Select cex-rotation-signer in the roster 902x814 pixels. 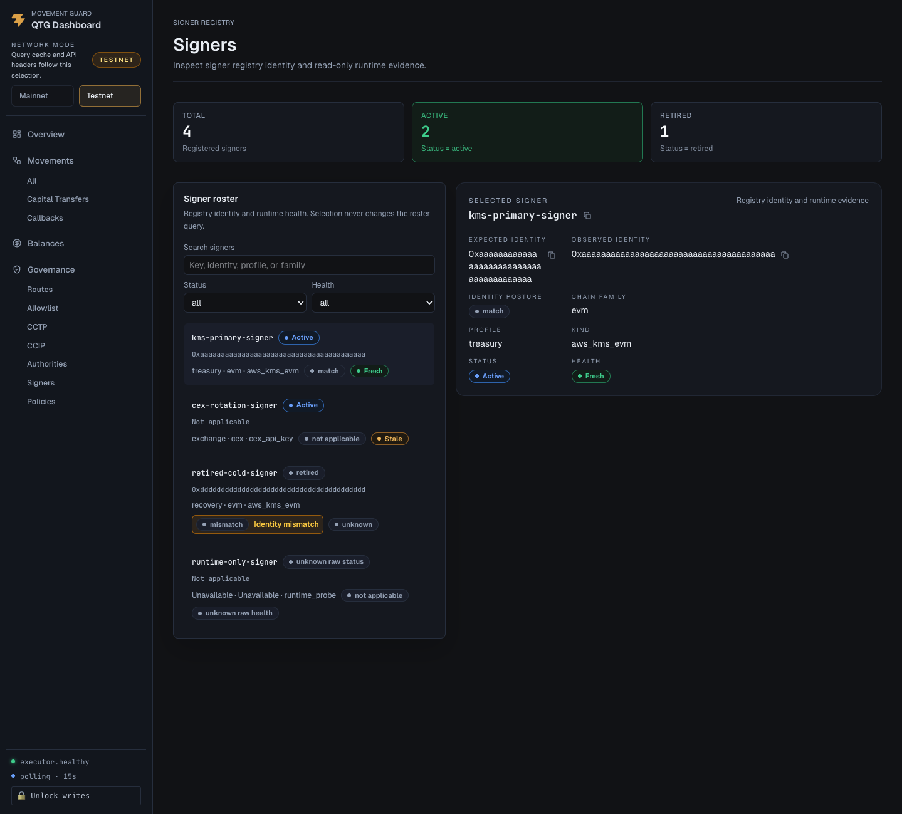(309, 422)
